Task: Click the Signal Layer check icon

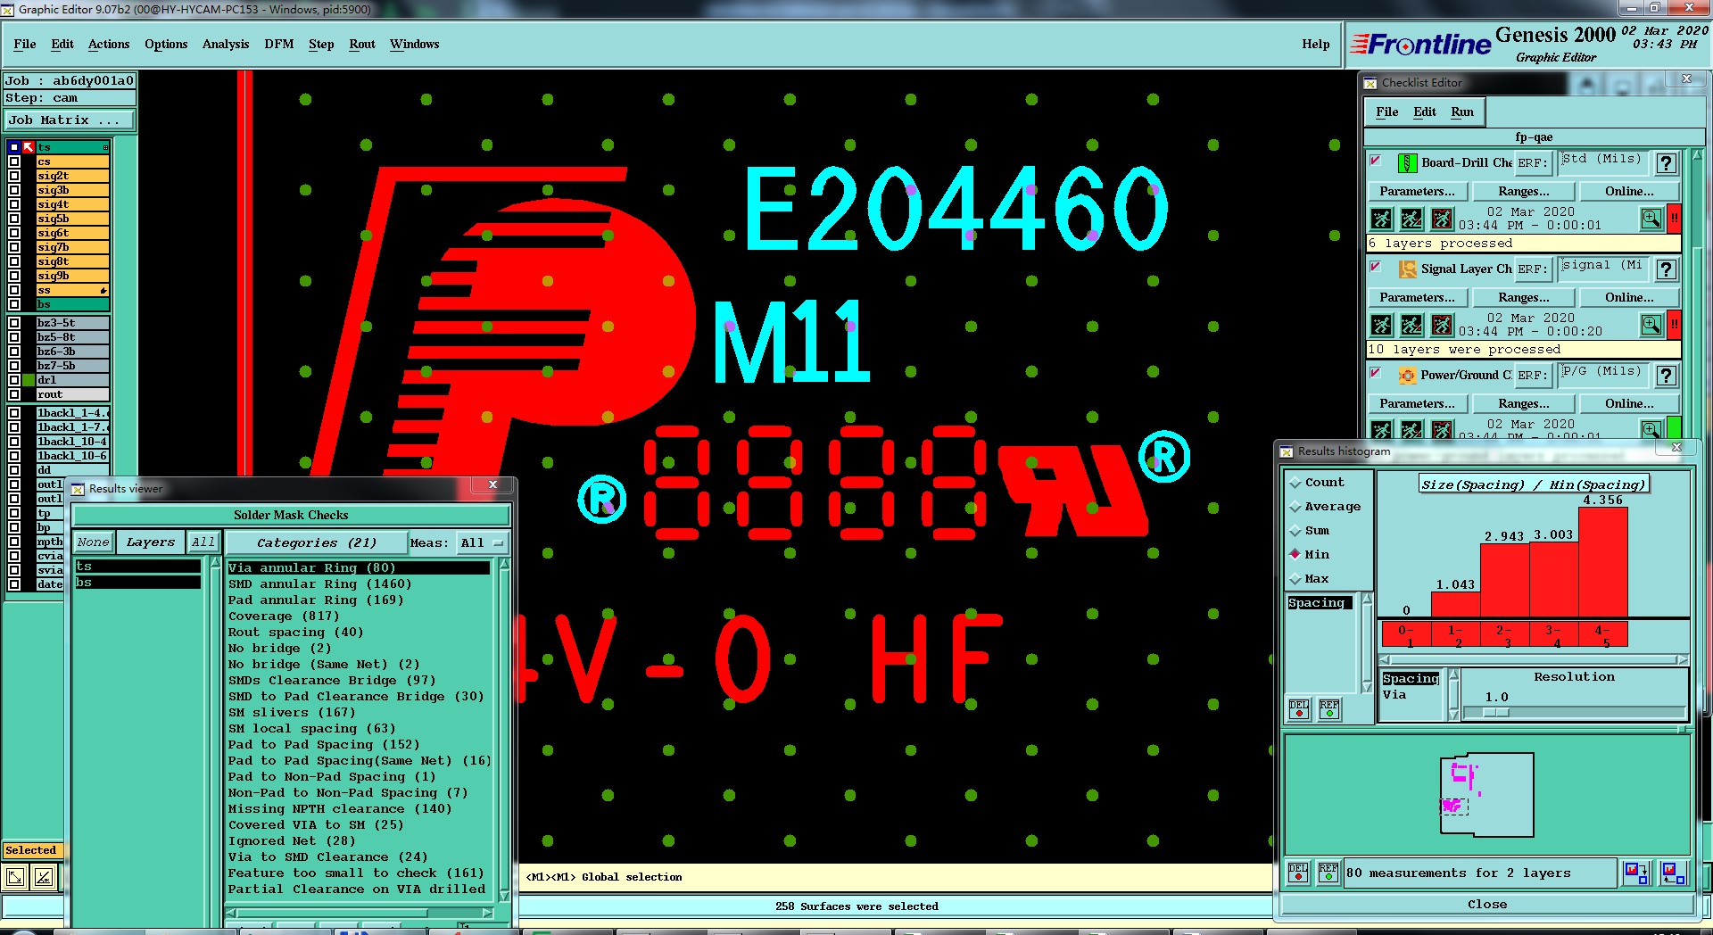Action: [x=1407, y=269]
